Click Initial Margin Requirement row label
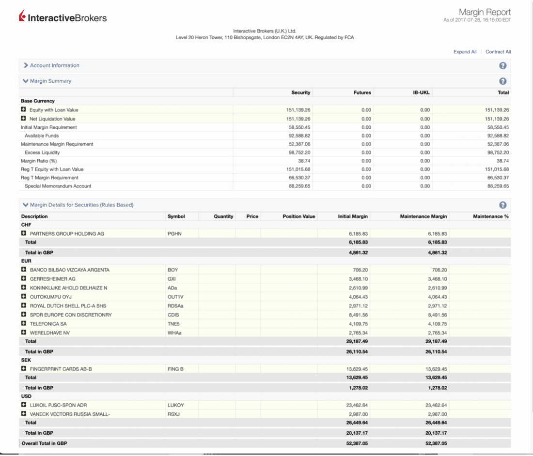Viewport: 533px width, 456px height. pos(48,127)
